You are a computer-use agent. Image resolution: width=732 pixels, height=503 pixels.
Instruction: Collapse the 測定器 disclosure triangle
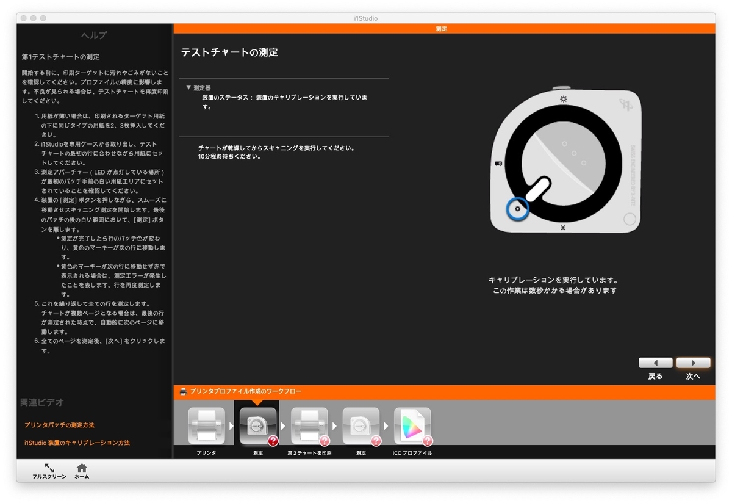[x=188, y=88]
